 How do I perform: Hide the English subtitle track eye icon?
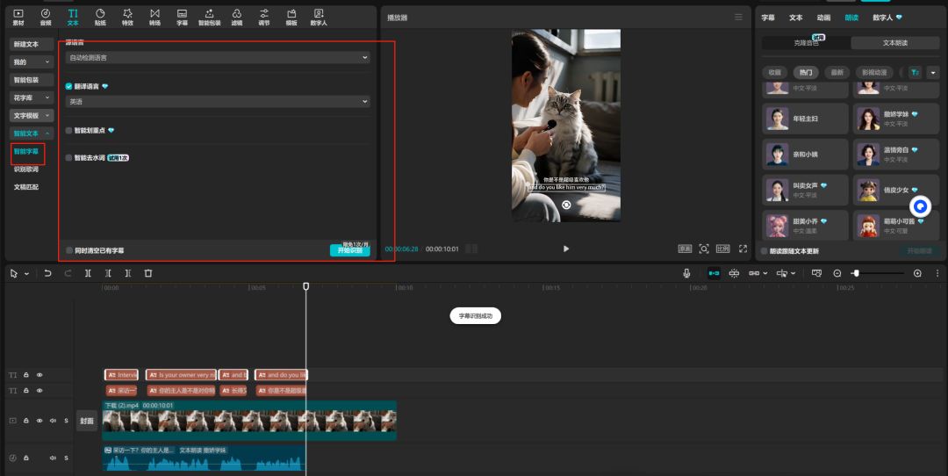(x=39, y=375)
